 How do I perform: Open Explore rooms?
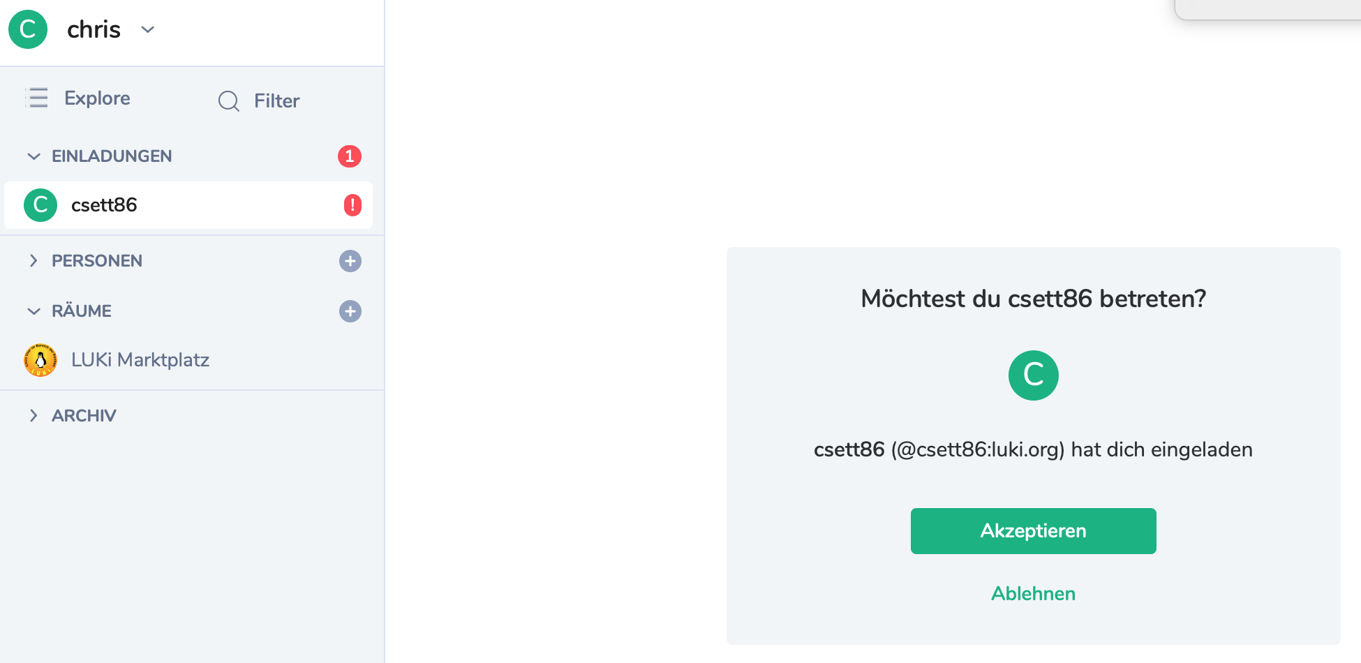[97, 98]
